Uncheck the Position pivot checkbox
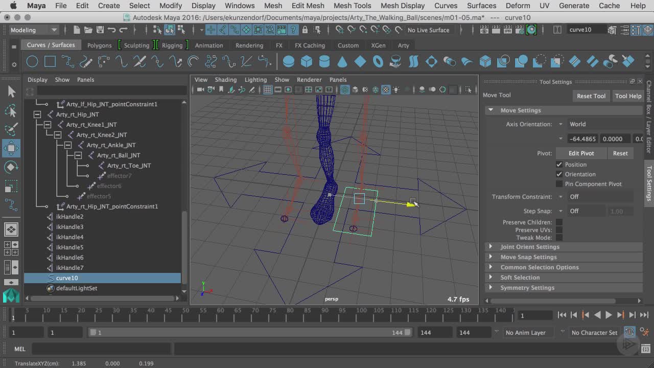 point(559,165)
